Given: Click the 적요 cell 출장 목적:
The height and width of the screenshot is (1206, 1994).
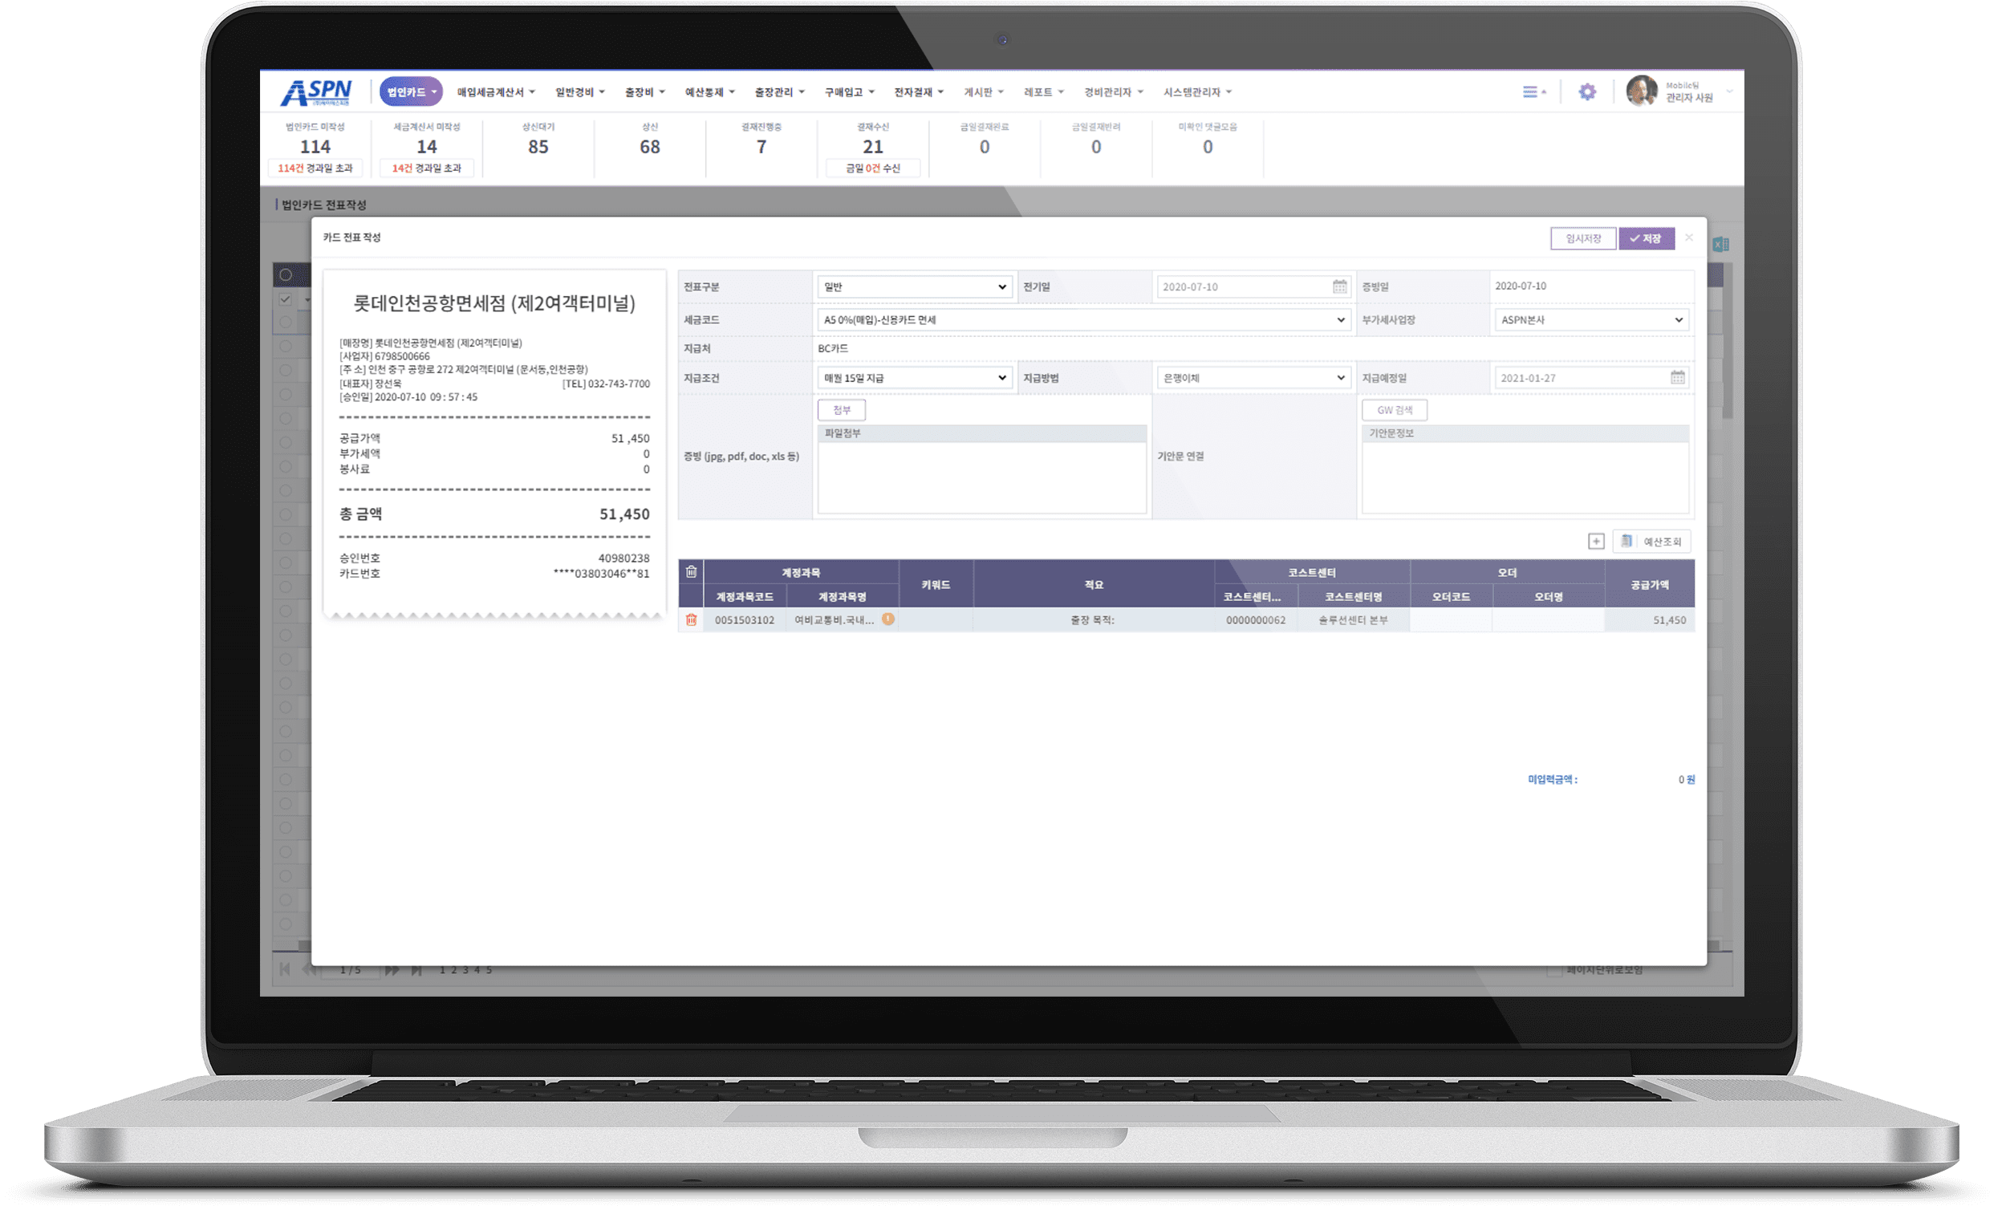Looking at the screenshot, I should [1094, 620].
